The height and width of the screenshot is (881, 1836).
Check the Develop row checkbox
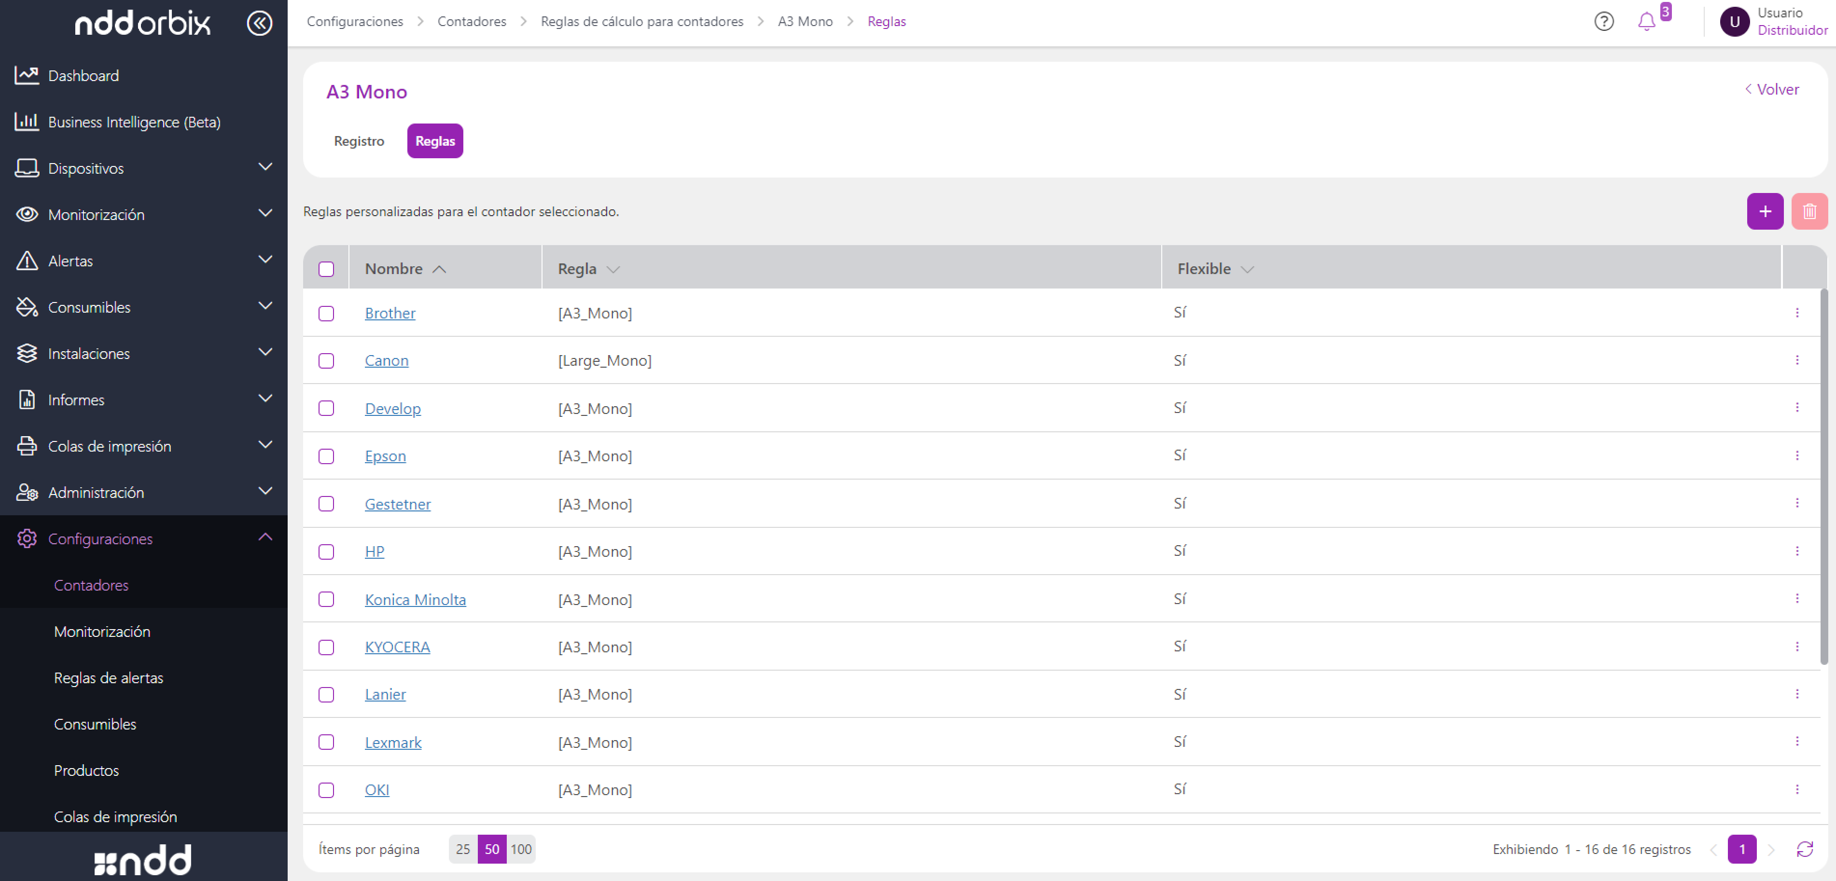coord(326,408)
